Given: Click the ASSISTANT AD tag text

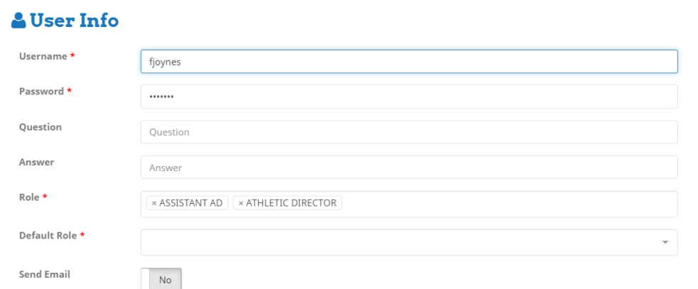Looking at the screenshot, I should 190,203.
